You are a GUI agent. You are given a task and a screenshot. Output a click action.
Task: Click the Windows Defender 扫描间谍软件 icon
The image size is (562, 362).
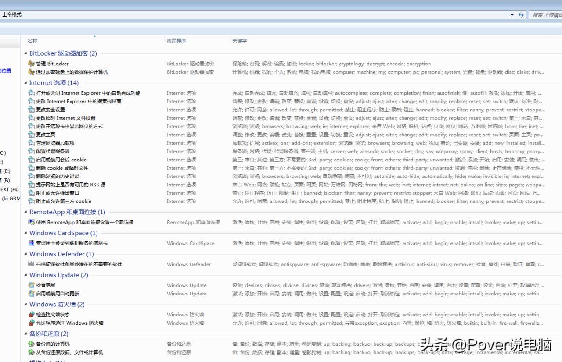(31, 264)
